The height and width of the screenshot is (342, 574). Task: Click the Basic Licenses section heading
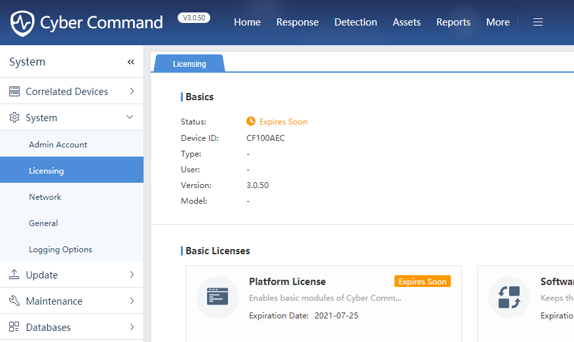(218, 251)
